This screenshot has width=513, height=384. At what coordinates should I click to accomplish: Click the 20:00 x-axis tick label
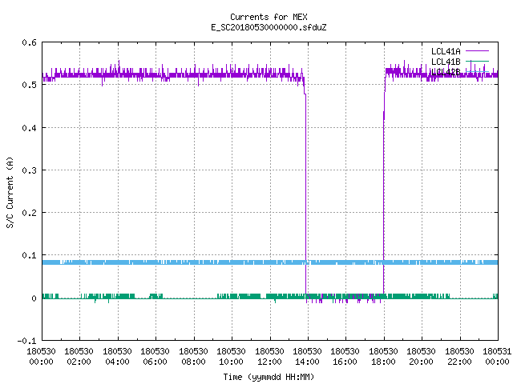click(421, 362)
